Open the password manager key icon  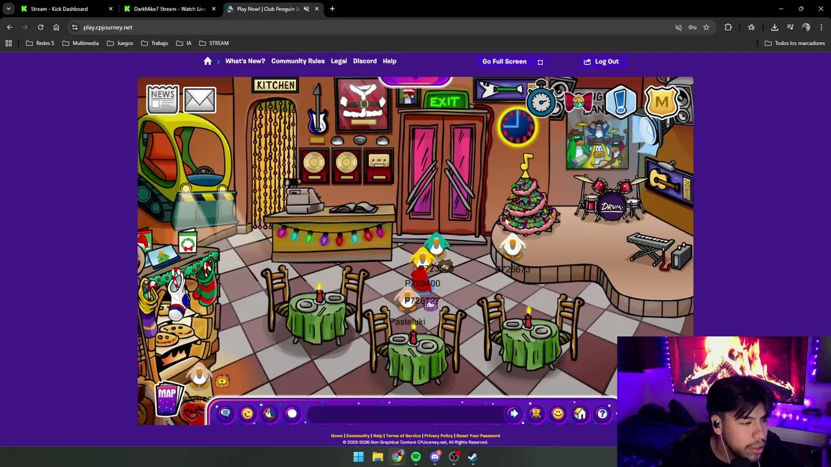click(692, 27)
